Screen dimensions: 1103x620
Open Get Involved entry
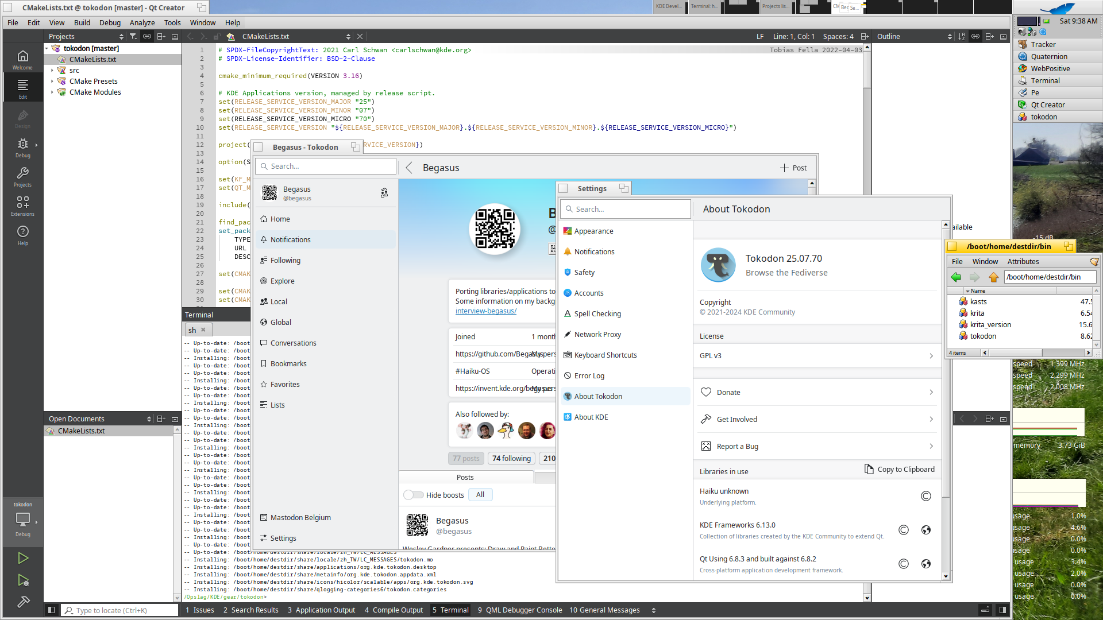pos(817,419)
